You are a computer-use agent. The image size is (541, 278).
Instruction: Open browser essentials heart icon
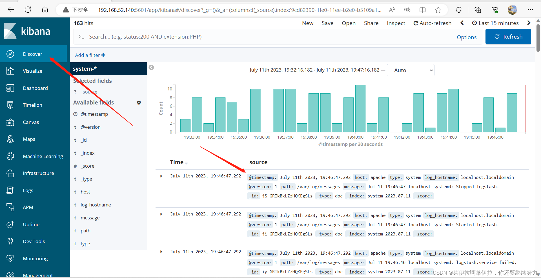[x=495, y=10]
